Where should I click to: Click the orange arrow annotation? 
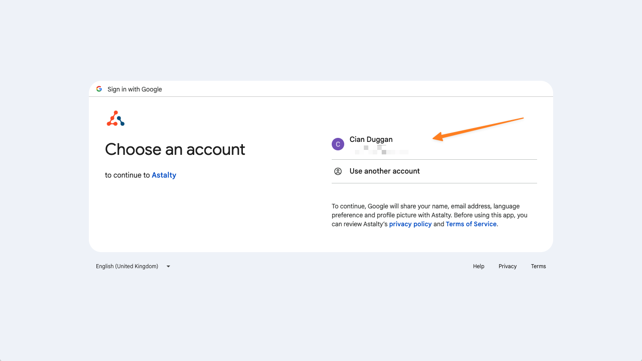[x=478, y=129]
